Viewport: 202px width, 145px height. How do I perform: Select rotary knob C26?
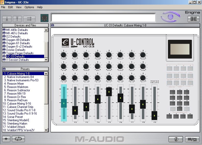pos(64,55)
